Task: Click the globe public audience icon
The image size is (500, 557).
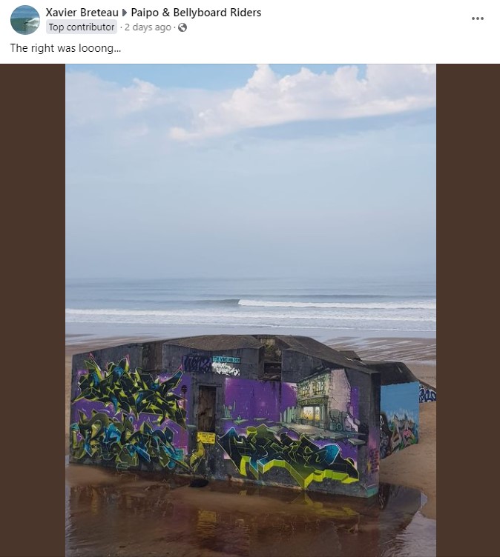Action: 182,27
